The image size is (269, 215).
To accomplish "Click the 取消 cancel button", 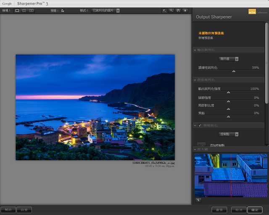I will coord(238,210).
